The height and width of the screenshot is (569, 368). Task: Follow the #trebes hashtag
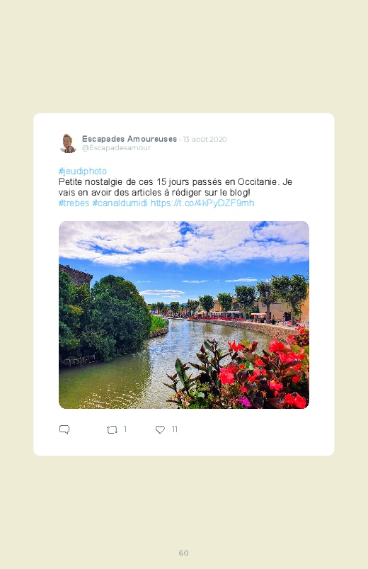pyautogui.click(x=74, y=203)
